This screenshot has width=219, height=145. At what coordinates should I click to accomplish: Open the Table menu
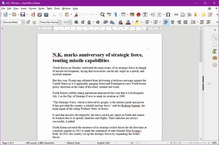click(49, 8)
